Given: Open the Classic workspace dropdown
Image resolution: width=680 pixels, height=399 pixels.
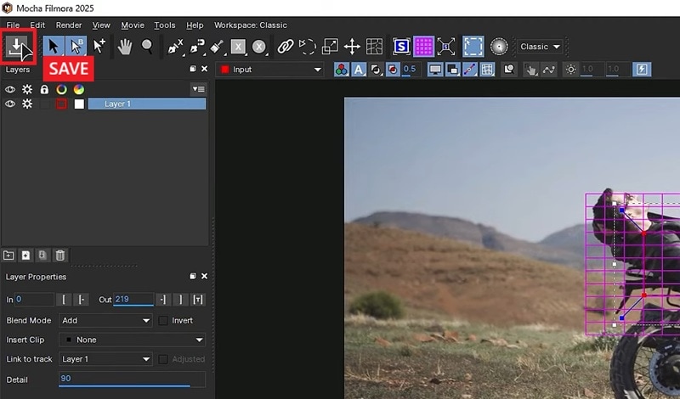Looking at the screenshot, I should pos(540,47).
